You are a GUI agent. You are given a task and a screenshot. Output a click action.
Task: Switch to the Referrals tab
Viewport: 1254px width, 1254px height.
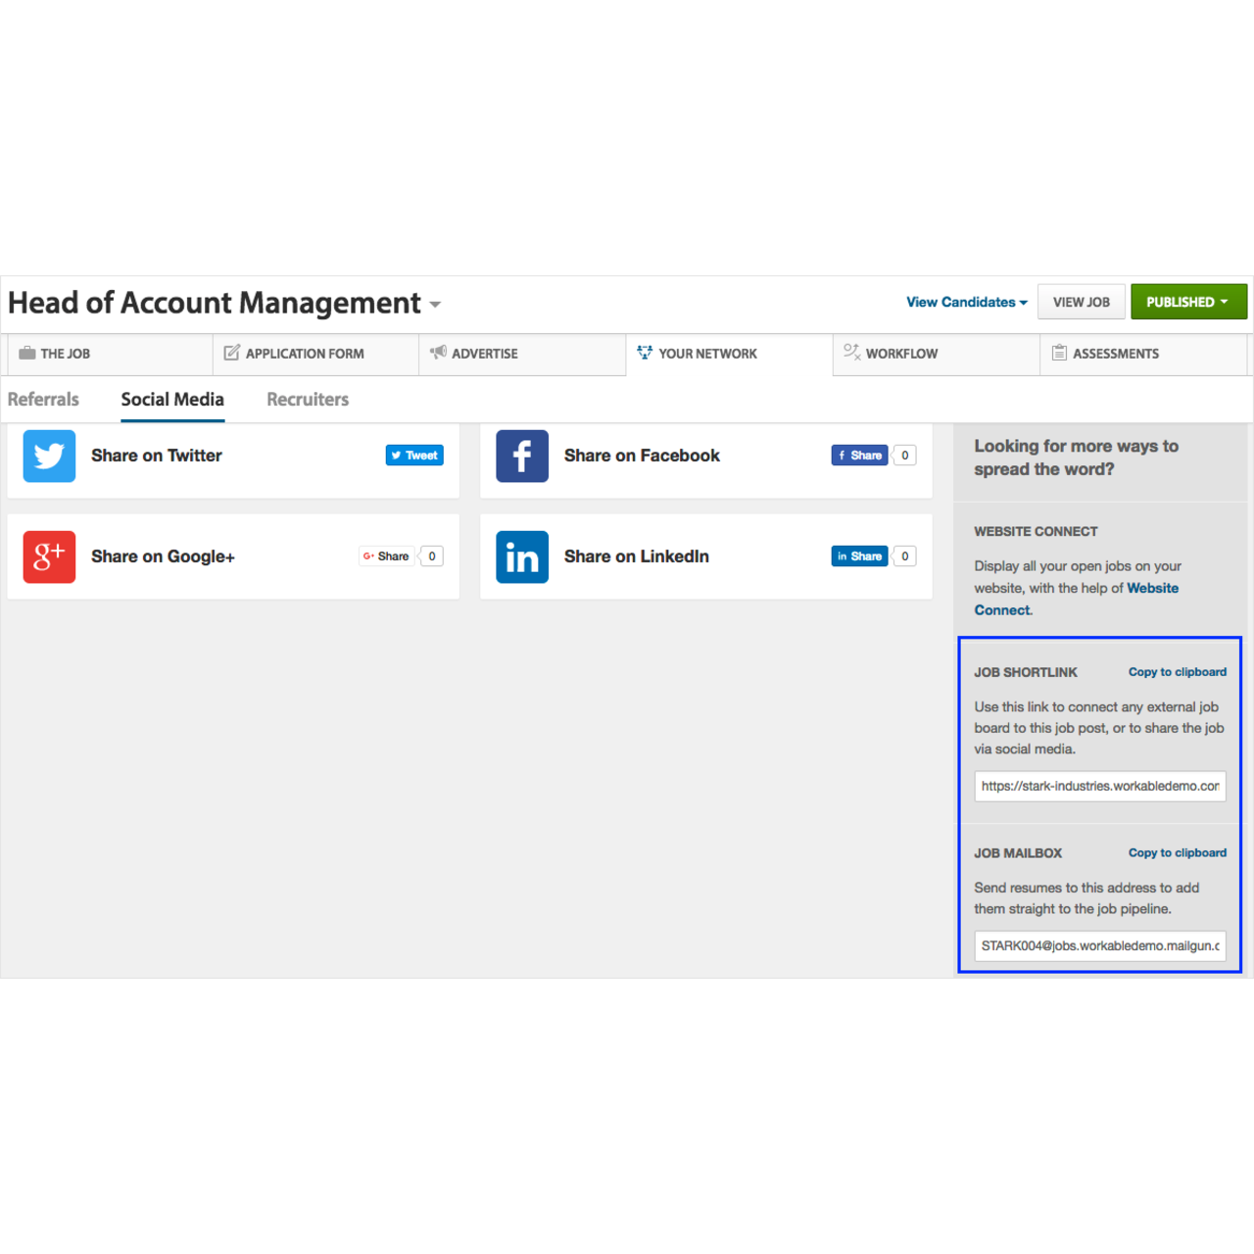point(43,400)
